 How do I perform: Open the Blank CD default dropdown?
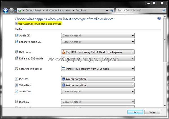(98, 102)
